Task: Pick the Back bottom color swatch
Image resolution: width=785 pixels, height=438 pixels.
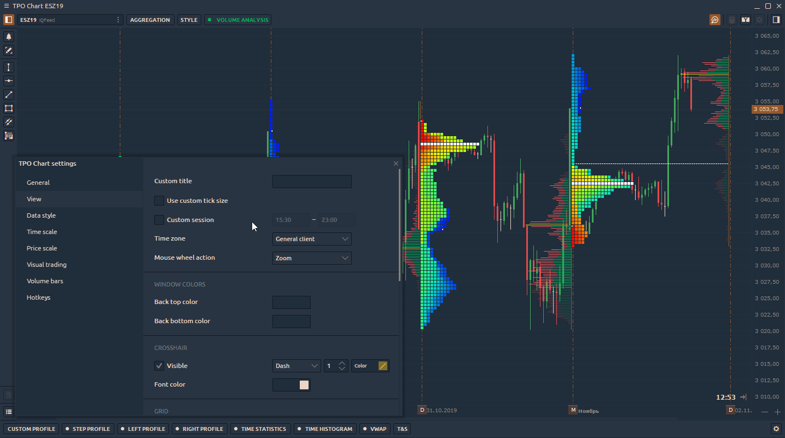Action: pos(292,322)
